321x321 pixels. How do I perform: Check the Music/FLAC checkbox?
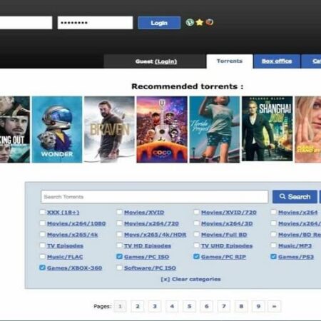(42, 256)
